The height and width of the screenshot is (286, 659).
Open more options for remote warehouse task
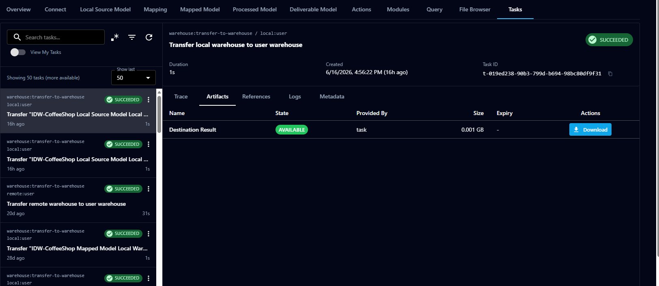coord(149,189)
